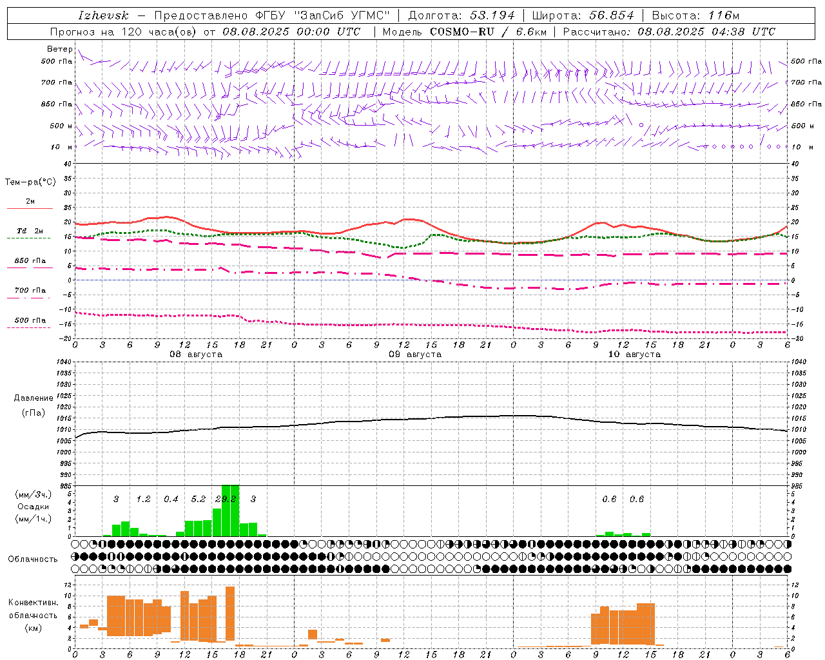
Task: Click the 1.2 precipitation total
Action: click(143, 500)
